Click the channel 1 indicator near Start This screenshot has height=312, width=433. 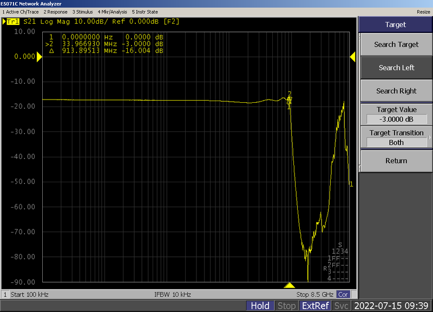[5, 295]
